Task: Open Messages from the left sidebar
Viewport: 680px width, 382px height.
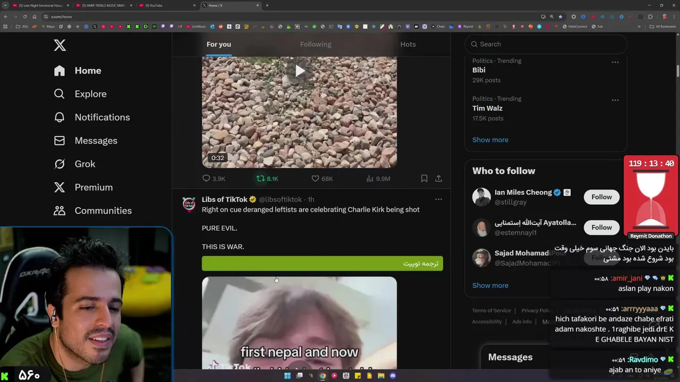Action: (86, 141)
